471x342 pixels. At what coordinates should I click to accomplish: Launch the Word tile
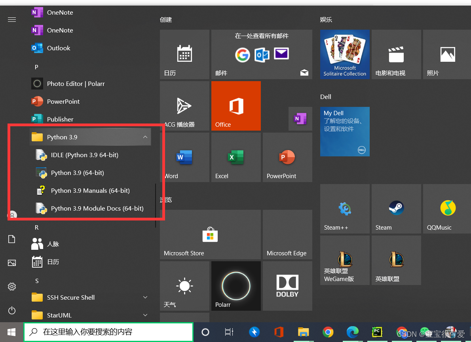(184, 157)
